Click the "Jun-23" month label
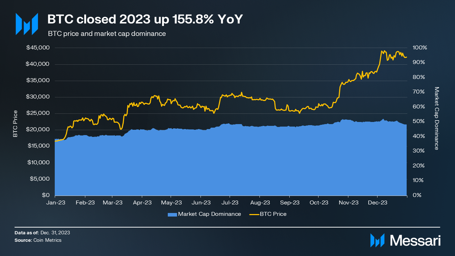Viewport: 455px width, 256px height. point(201,203)
